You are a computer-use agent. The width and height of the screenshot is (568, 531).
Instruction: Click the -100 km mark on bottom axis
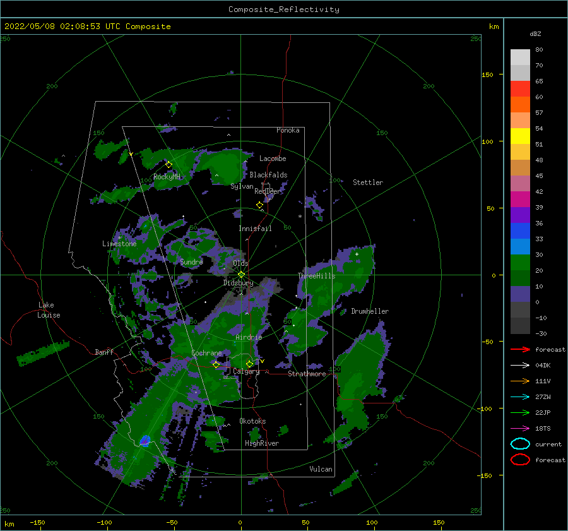[x=104, y=522]
